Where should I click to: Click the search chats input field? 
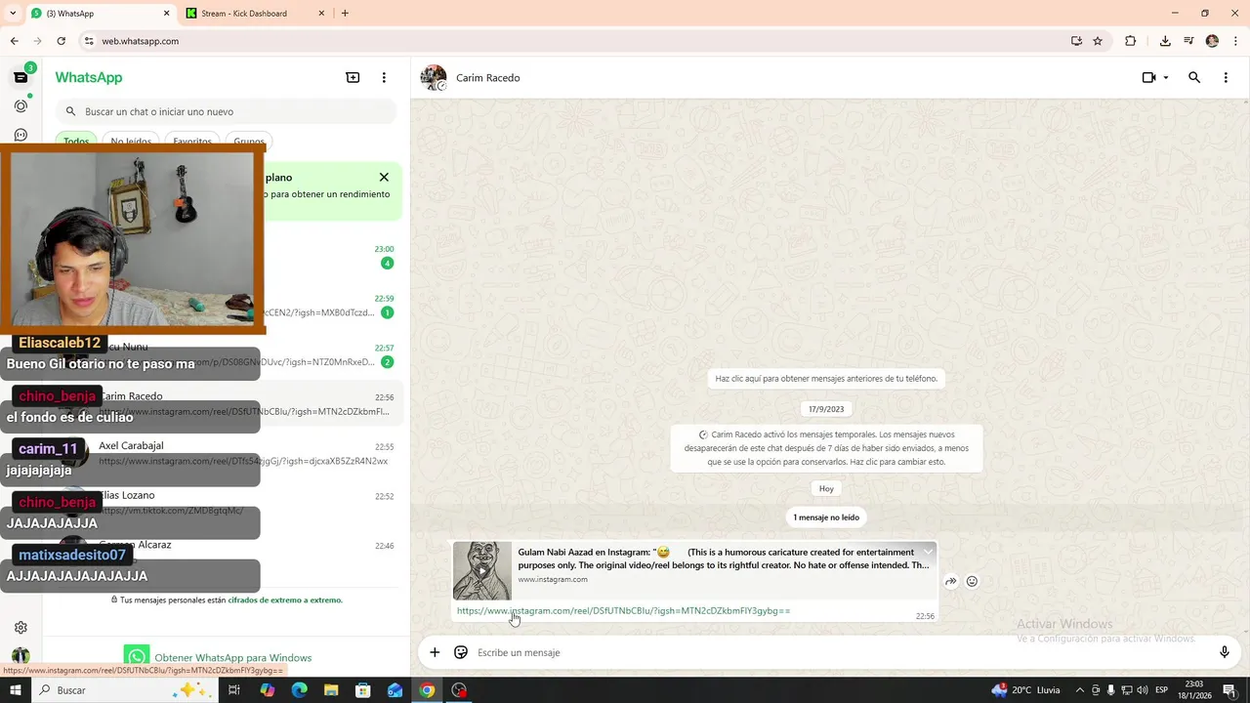(226, 111)
